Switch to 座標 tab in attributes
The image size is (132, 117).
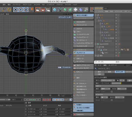pos(109,72)
